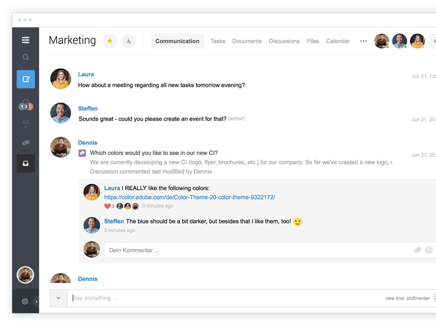Open the three-dots more tabs menu

pyautogui.click(x=364, y=41)
